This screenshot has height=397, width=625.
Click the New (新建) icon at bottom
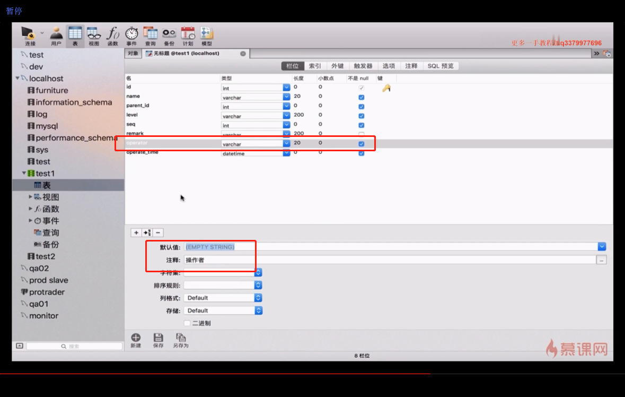point(136,340)
